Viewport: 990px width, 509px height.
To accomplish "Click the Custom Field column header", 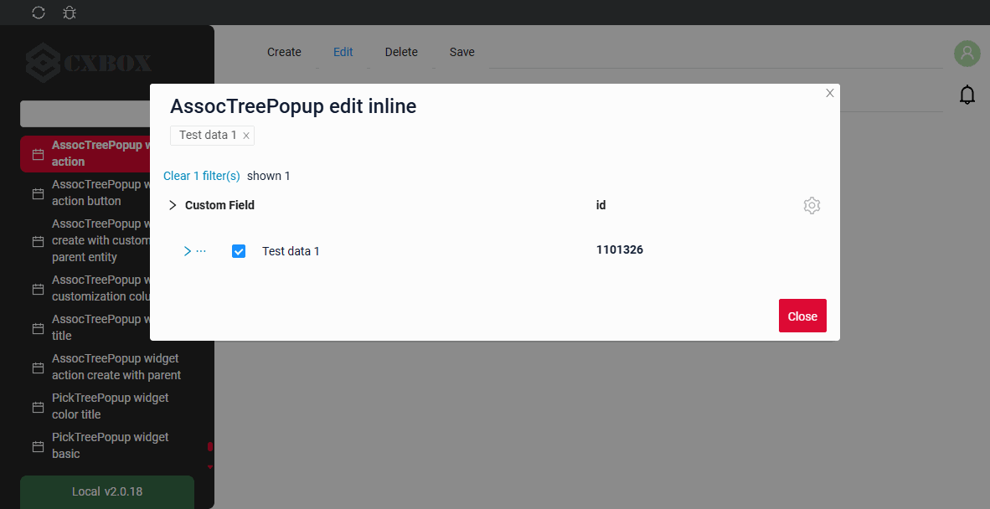I will tap(219, 205).
